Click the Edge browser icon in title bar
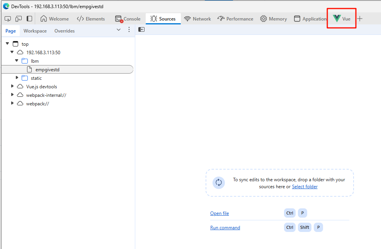 tap(6, 6)
